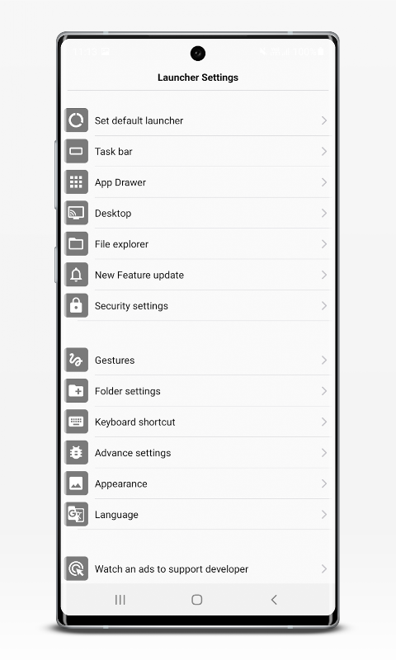Expand the Set default launcher chevron
The width and height of the screenshot is (396, 660).
324,120
